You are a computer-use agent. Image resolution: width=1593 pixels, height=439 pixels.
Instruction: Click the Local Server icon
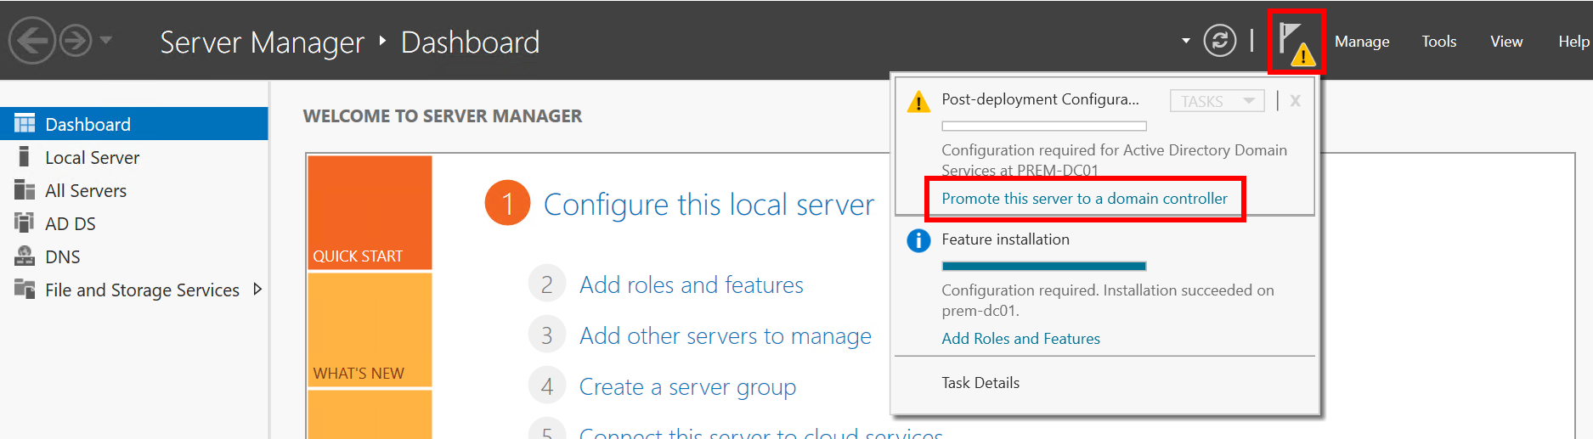[x=25, y=156]
